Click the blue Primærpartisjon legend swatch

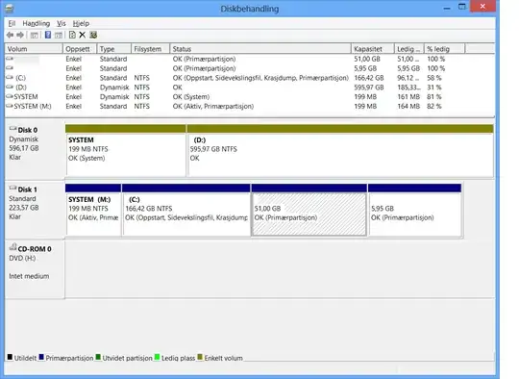pyautogui.click(x=41, y=357)
